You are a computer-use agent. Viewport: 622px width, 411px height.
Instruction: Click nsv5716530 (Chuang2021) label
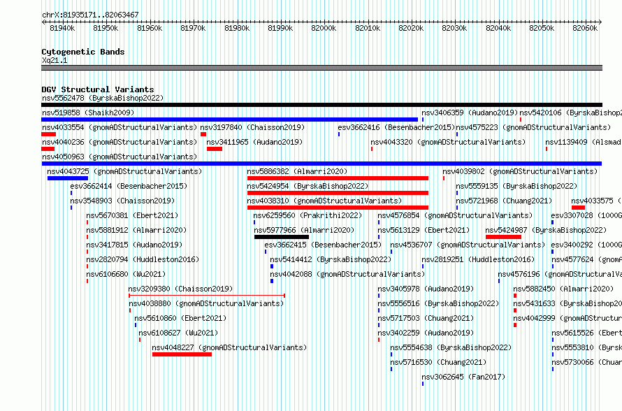tap(438, 362)
